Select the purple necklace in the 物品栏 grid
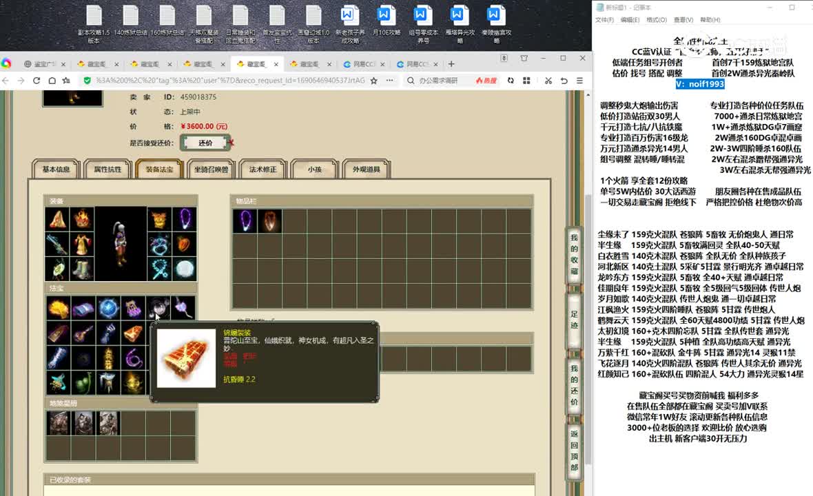Viewport: 813px width, 496px height. 245,221
